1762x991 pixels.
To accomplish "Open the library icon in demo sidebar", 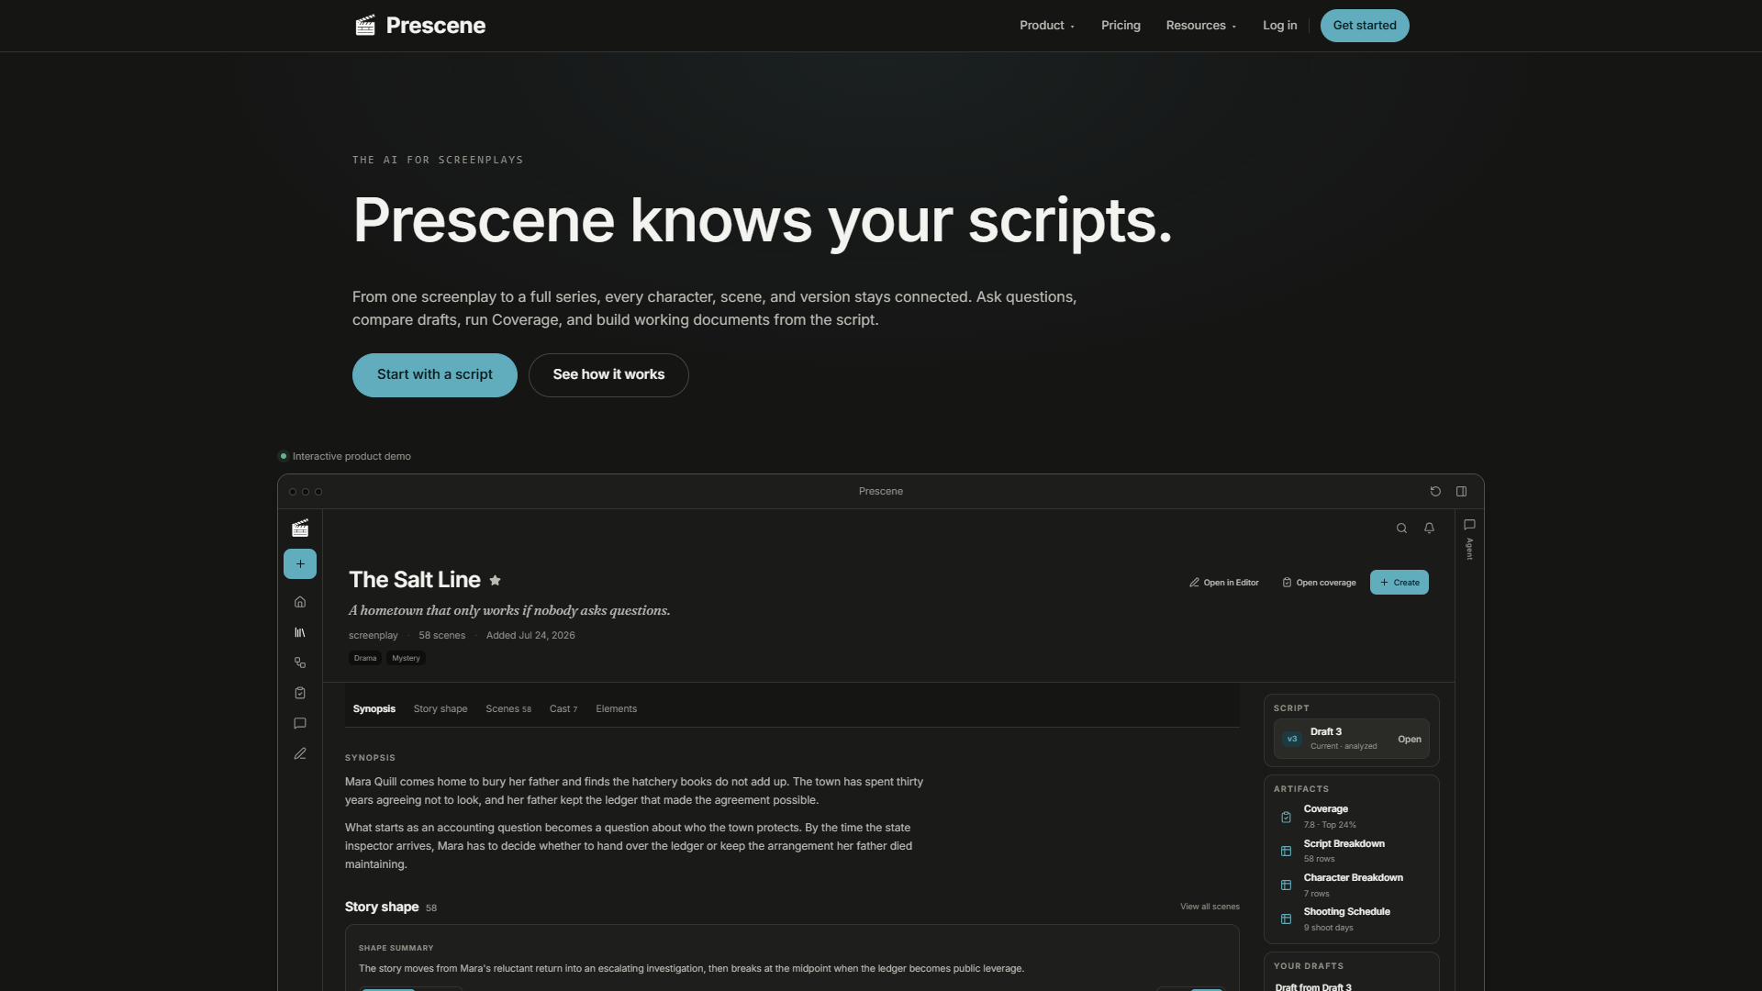I will click(300, 632).
